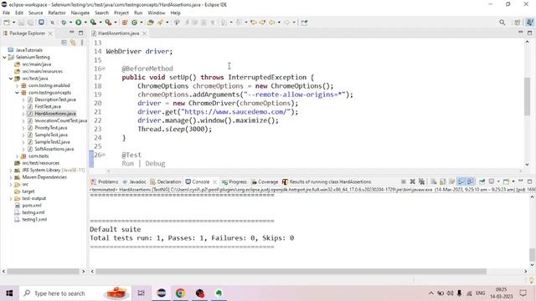Remove all terminated launches in console

[421, 181]
